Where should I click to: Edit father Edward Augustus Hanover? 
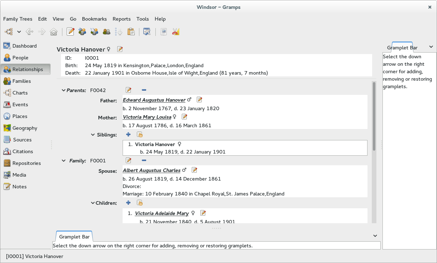click(x=200, y=100)
